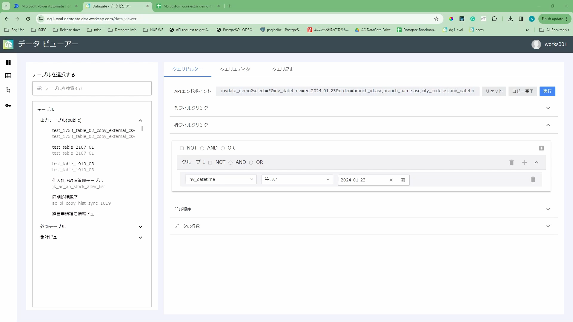Add a condition with the plus icon in グループ 1
This screenshot has height=322, width=573.
tap(525, 162)
